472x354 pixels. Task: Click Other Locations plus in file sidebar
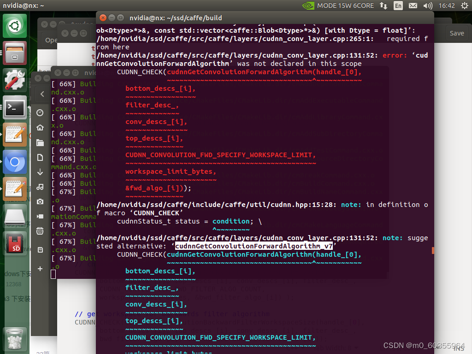pos(40,269)
